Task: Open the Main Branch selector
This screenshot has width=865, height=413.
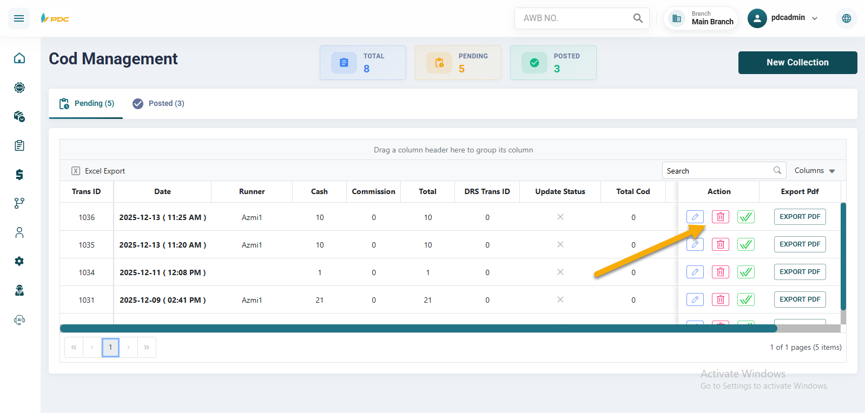Action: 701,18
